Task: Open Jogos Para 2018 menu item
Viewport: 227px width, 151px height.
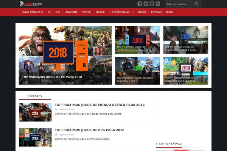Action: 33,12
